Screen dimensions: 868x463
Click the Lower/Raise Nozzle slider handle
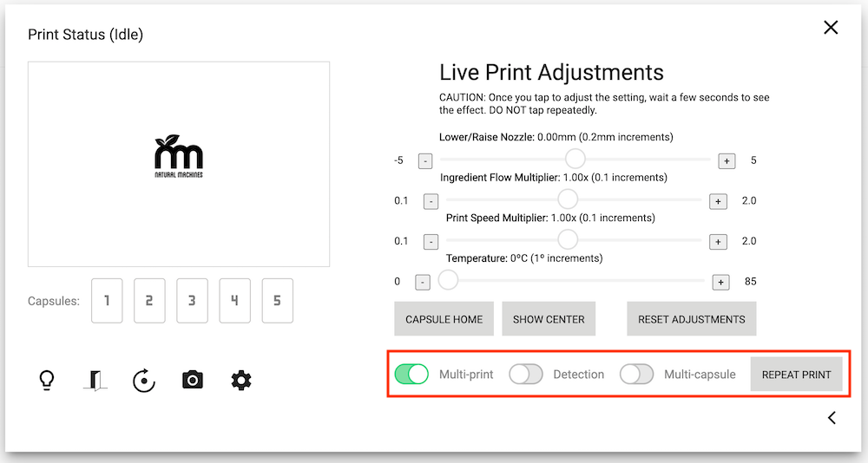[x=575, y=159]
